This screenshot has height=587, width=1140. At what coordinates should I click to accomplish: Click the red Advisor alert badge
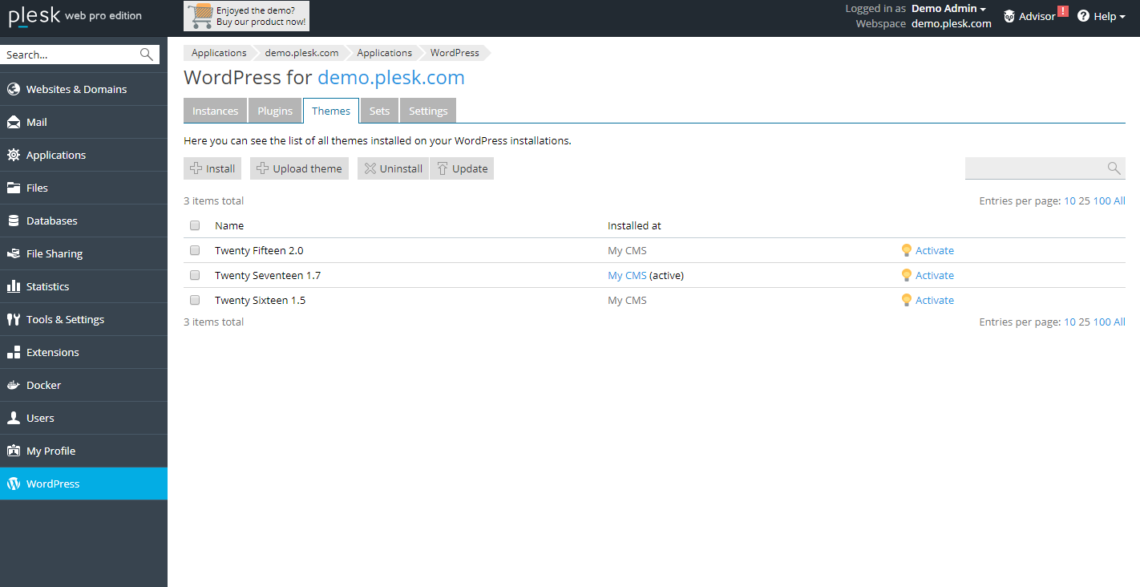pyautogui.click(x=1063, y=11)
